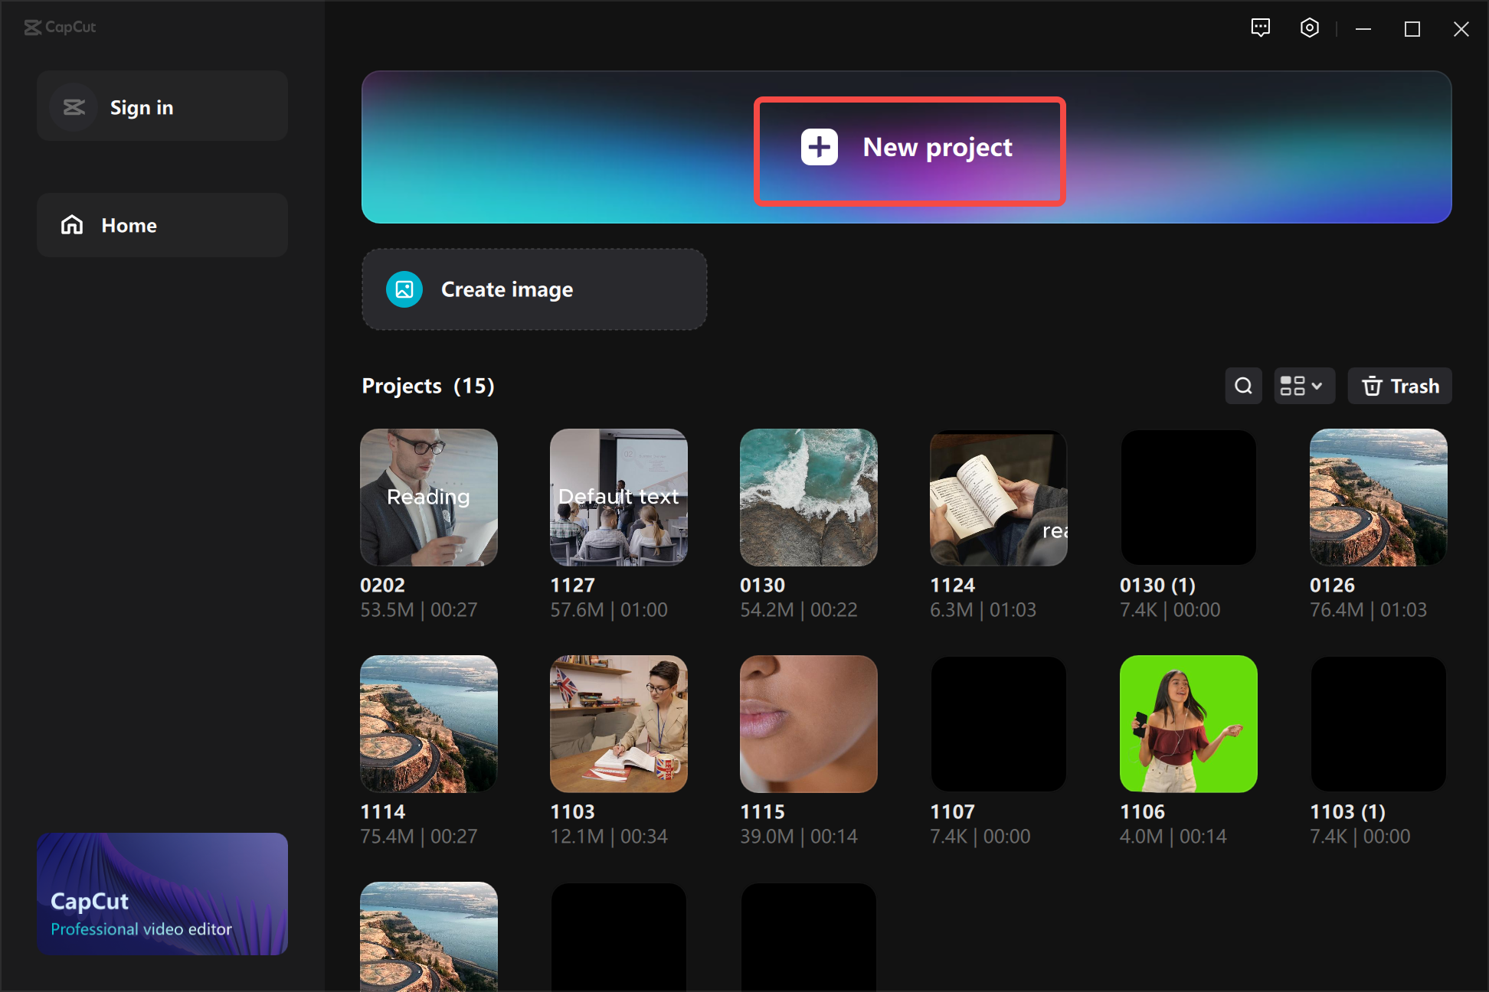Start a New project
The width and height of the screenshot is (1489, 992).
pos(909,148)
